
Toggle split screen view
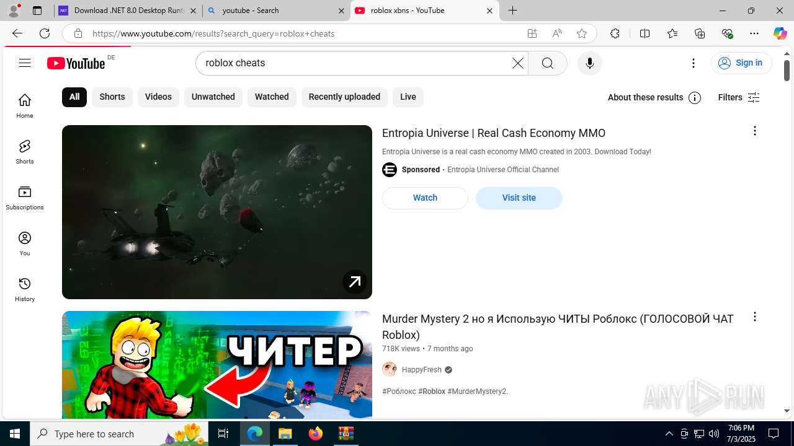(x=645, y=33)
